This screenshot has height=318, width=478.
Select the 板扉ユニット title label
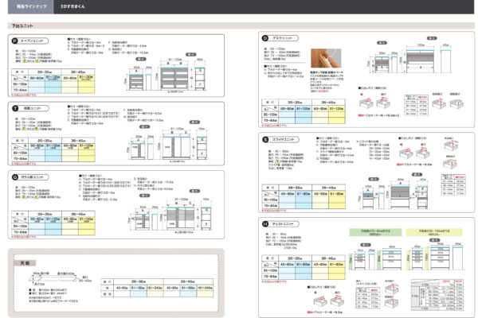tap(32, 107)
